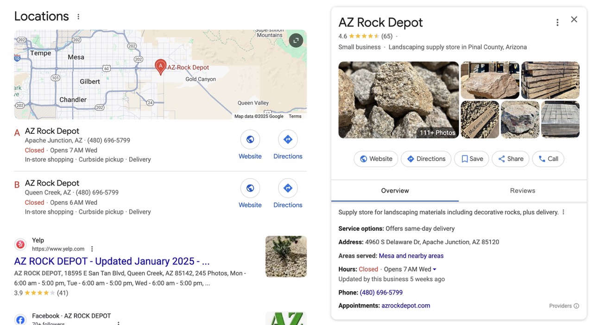Open the map Terms link
Screen dimensions: 593x325
pyautogui.click(x=295, y=116)
